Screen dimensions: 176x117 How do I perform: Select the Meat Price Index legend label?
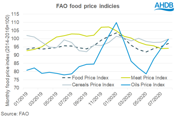pos(149,78)
